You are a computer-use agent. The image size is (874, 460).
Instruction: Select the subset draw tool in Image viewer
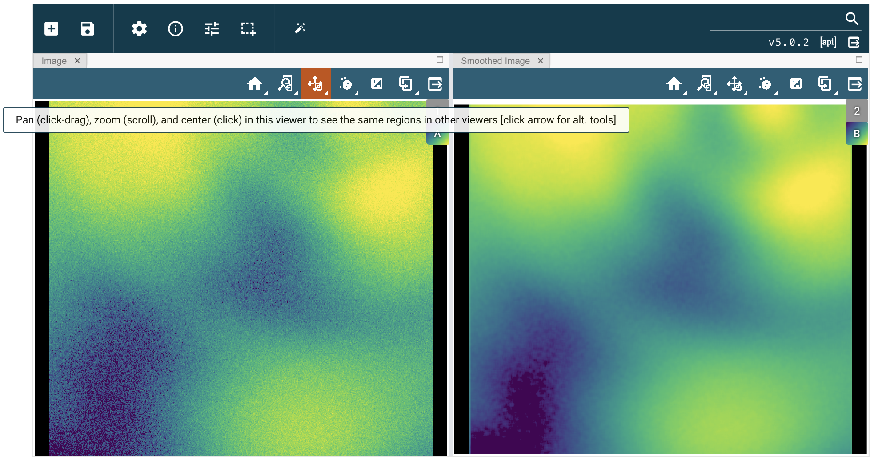click(345, 83)
